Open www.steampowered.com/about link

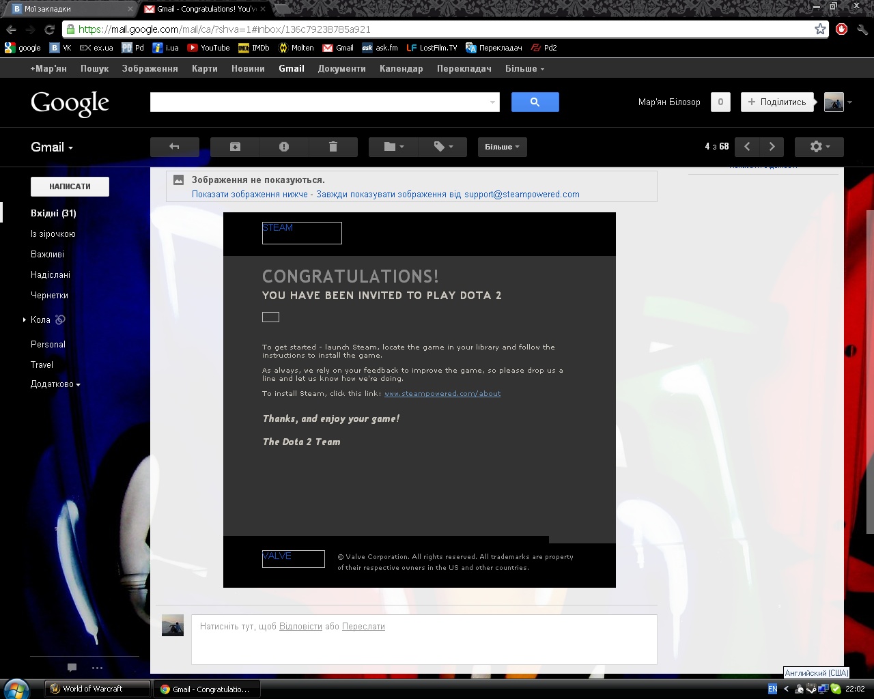[x=442, y=394]
